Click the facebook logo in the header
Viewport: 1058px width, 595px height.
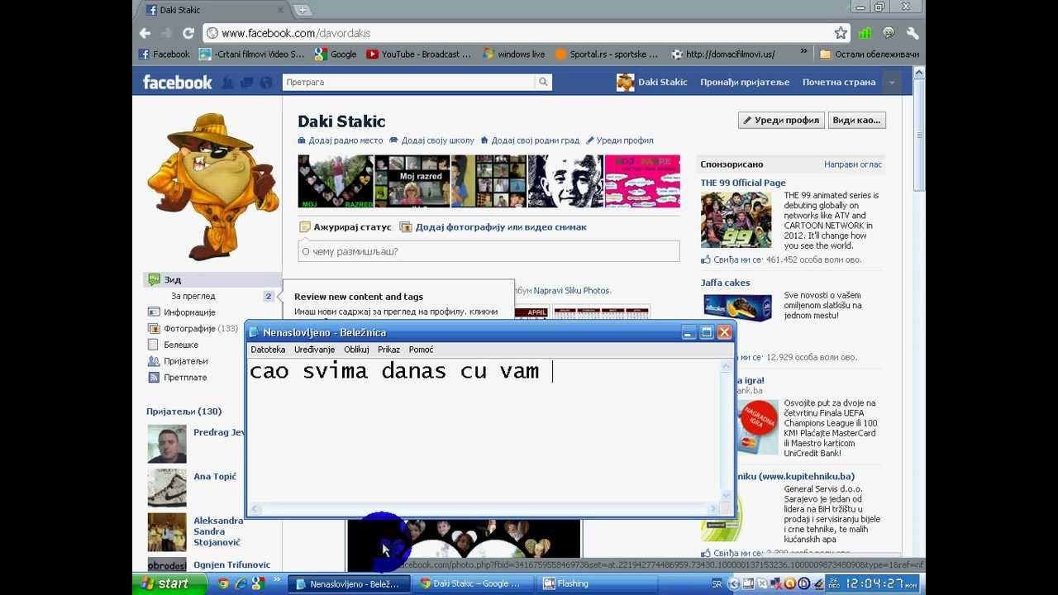pos(178,82)
